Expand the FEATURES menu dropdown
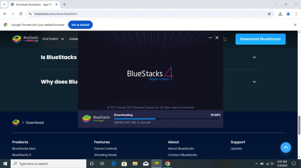 tap(53, 39)
